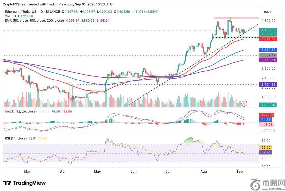Select the MACD (12, 26, close) indicator legend
The width and height of the screenshot is (285, 191).
coord(21,111)
